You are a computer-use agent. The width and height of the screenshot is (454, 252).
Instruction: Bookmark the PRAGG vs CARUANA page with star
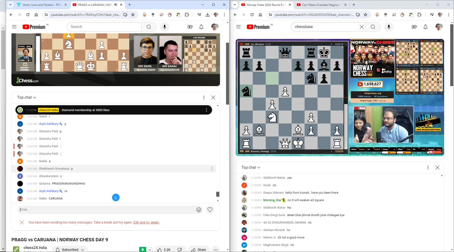[133, 15]
